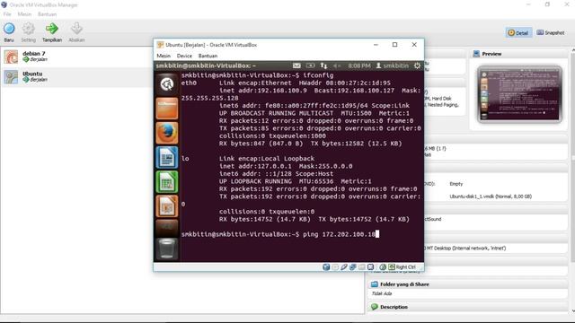Click details pane scrollbar down arrow

coord(572,310)
